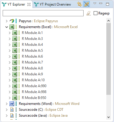Image resolution: width=114 pixels, height=122 pixels.
Task: Click the Papyrus bird icon
Action: (x=12, y=21)
